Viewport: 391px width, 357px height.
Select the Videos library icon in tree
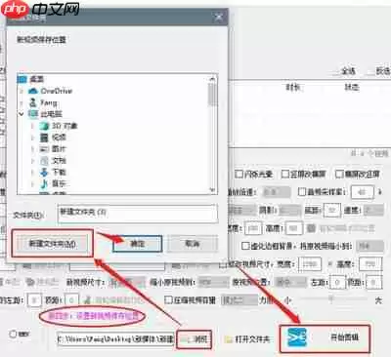(x=44, y=138)
